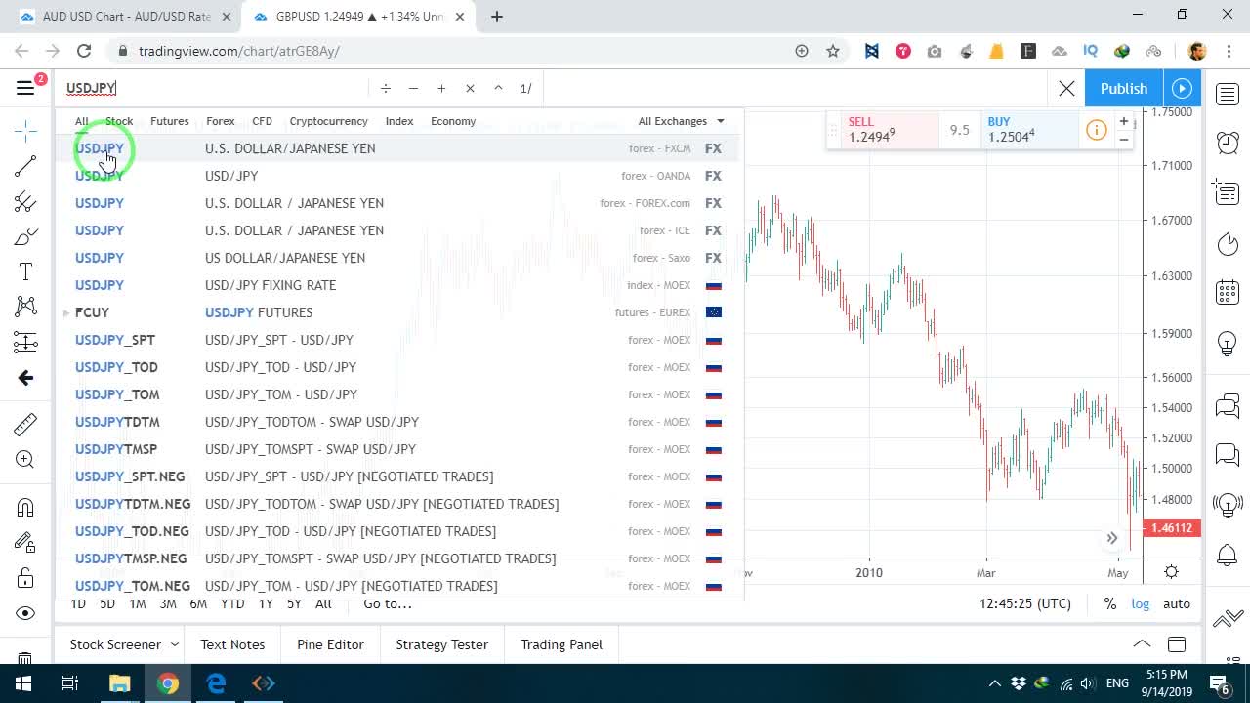The width and height of the screenshot is (1250, 703).
Task: Click the orange info icon by BUY
Action: [1096, 130]
